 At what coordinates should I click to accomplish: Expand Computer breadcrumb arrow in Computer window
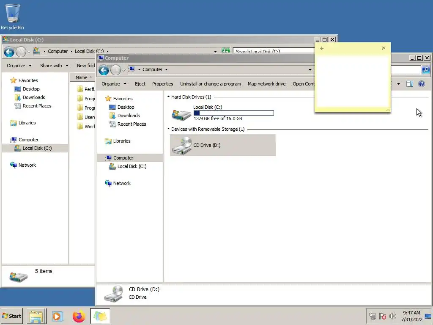166,70
